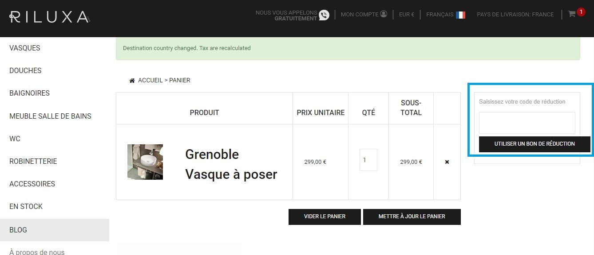Change PAYS DE LIVRAISON country setting
Screen dimensions: 594x255
tap(515, 14)
